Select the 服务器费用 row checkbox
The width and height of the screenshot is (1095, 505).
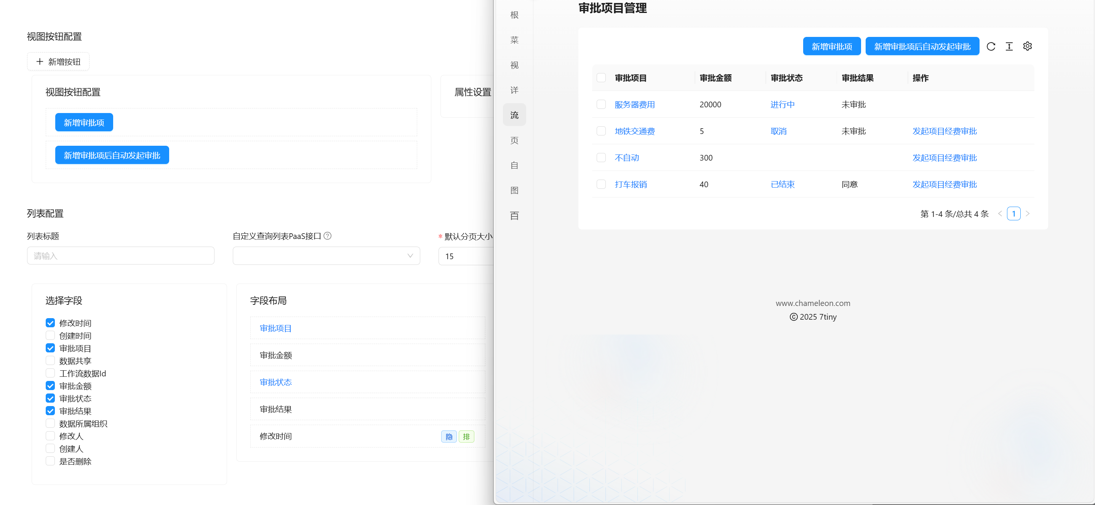point(601,105)
